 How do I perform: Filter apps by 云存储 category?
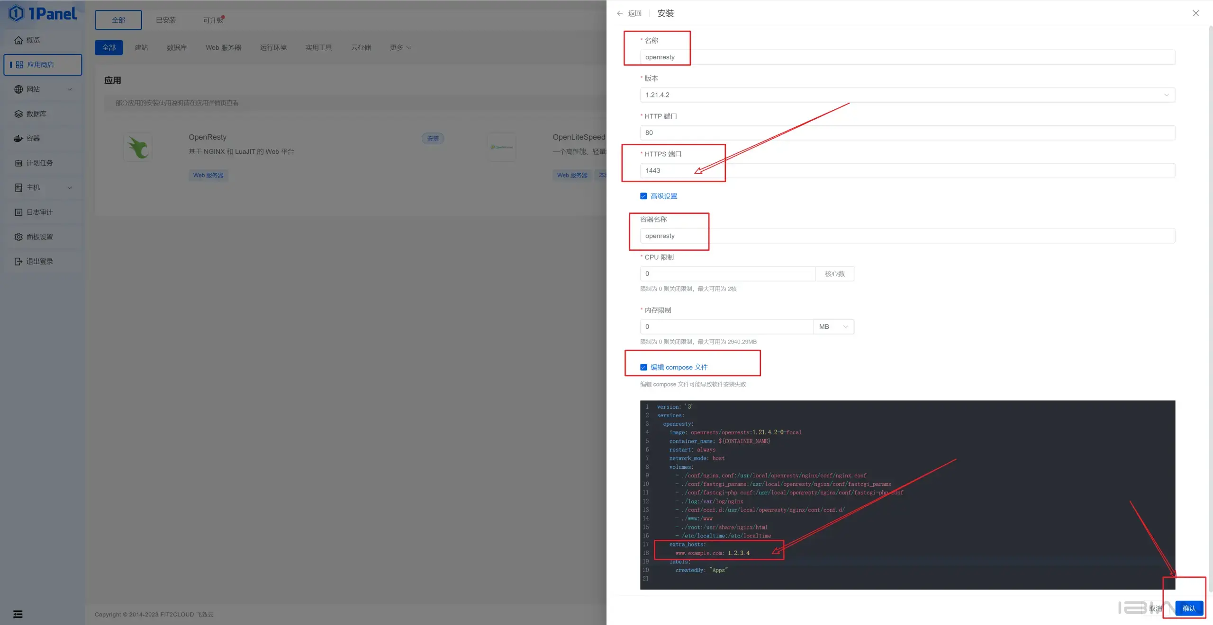tap(361, 48)
